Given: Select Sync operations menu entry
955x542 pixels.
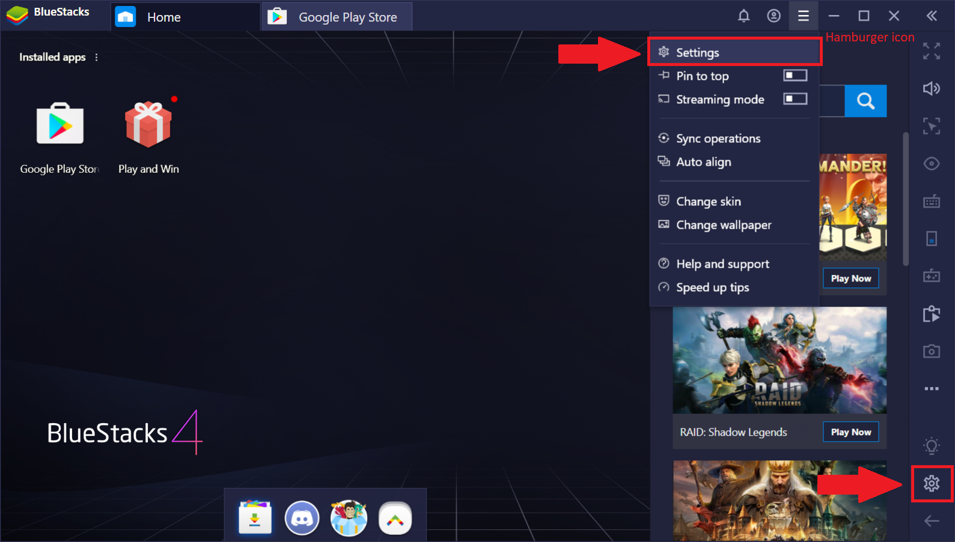Looking at the screenshot, I should click(x=734, y=139).
